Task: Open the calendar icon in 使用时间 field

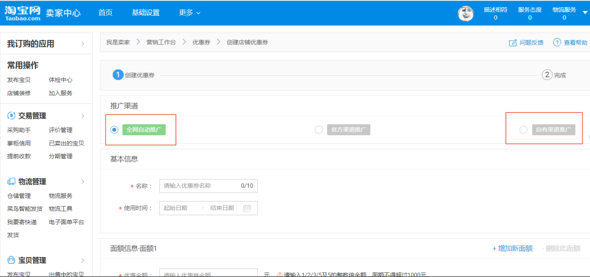Action: pos(247,208)
